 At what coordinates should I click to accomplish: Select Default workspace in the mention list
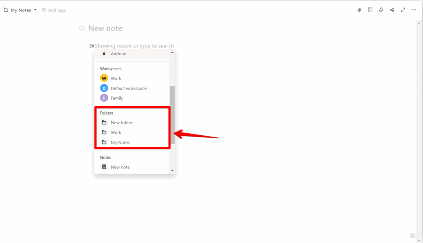tap(128, 88)
